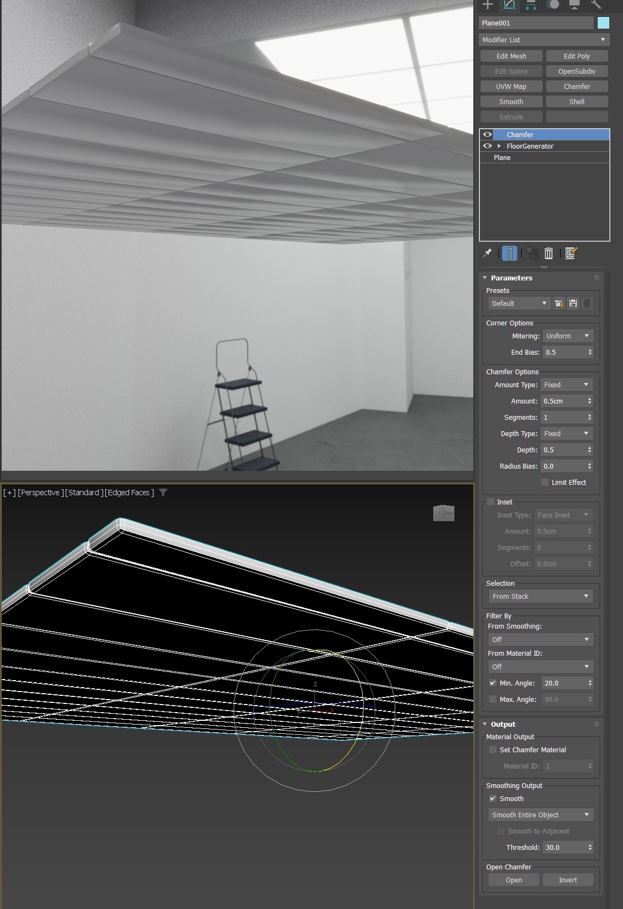Click the load preset folder icon
This screenshot has height=909, width=623.
(x=559, y=304)
